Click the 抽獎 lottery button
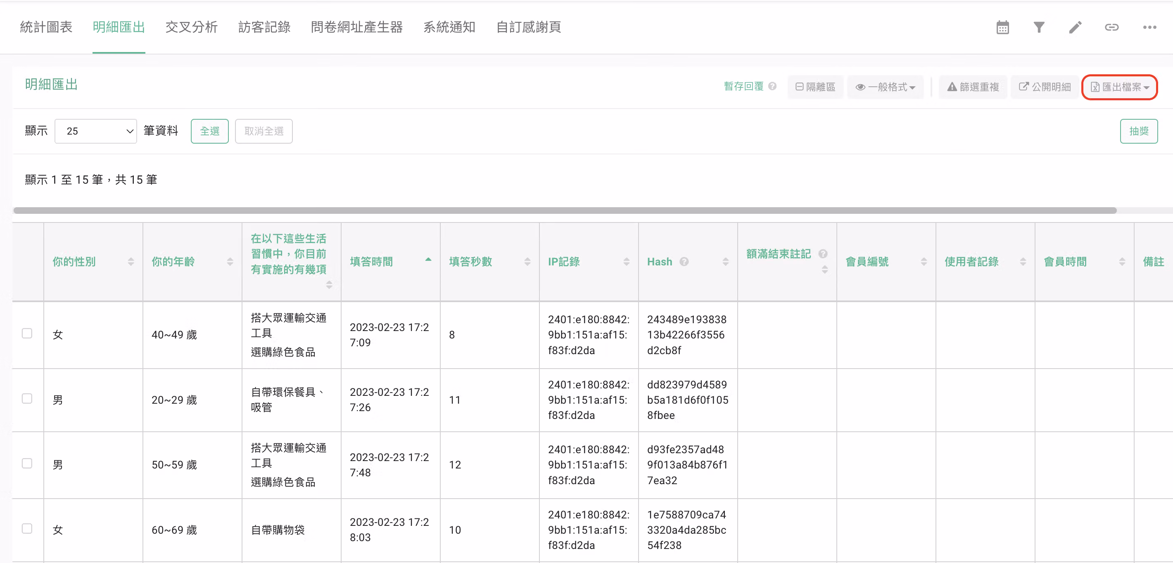The width and height of the screenshot is (1173, 563). pos(1139,131)
